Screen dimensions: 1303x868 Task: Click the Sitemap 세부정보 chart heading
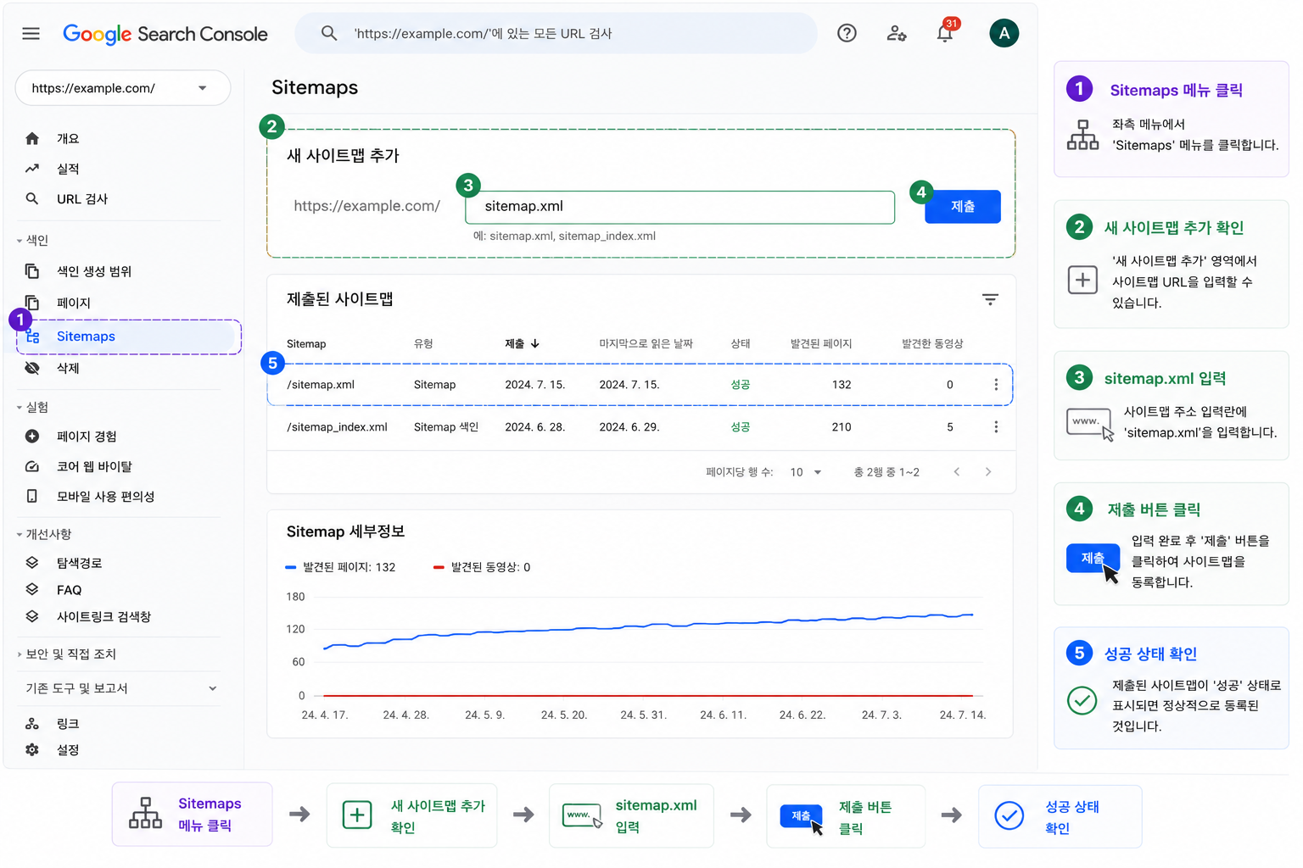click(345, 531)
